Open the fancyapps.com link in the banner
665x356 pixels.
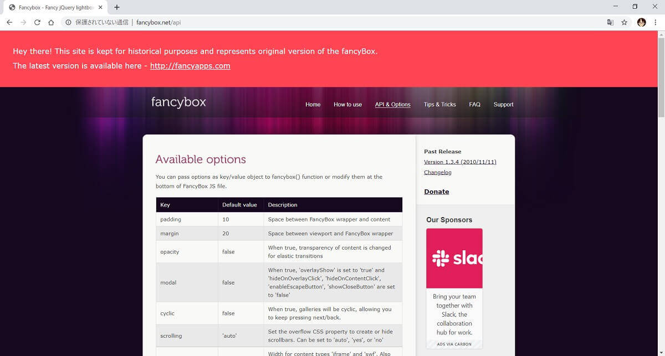pyautogui.click(x=190, y=65)
